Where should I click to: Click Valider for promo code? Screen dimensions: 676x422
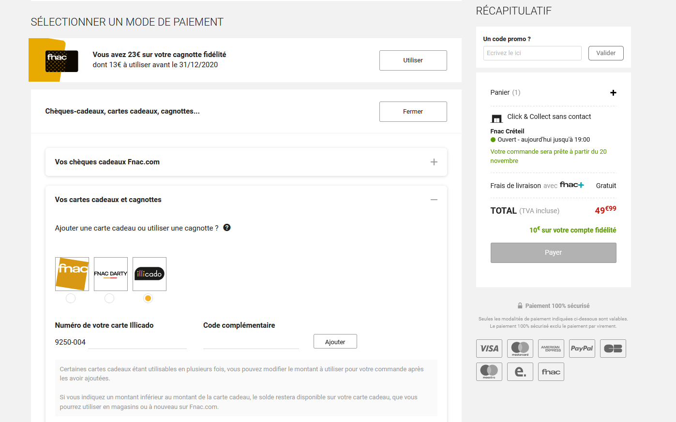pos(605,53)
